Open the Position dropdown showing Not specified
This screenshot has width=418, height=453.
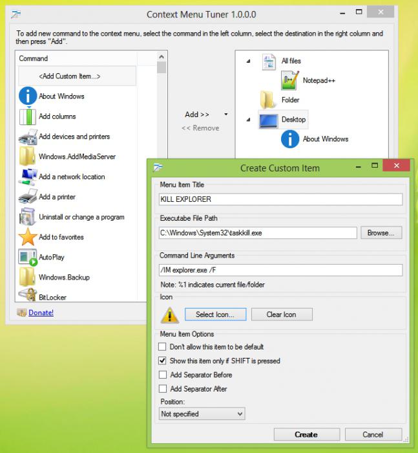click(202, 414)
